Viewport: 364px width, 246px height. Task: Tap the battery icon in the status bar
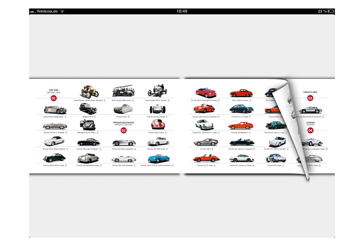tap(331, 11)
